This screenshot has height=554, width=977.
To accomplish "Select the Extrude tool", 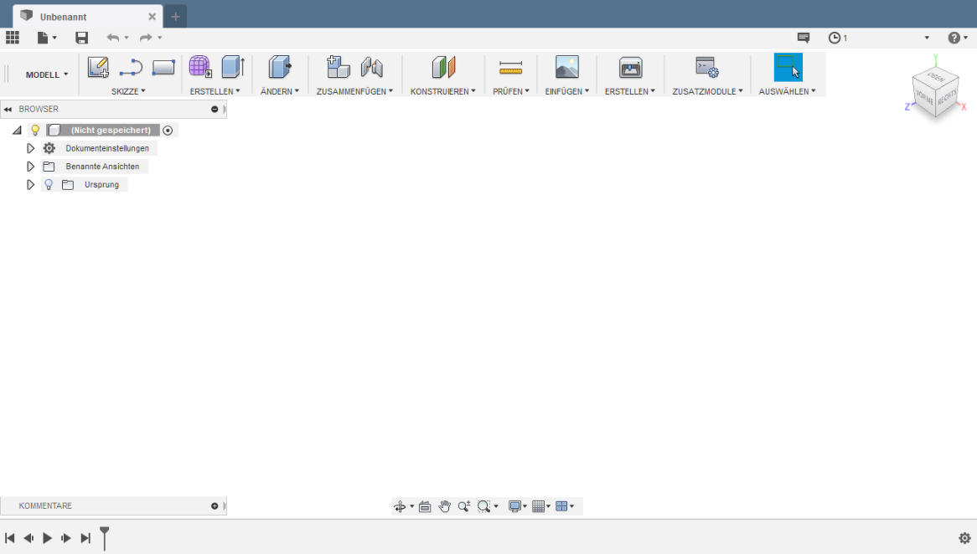I will 233,67.
